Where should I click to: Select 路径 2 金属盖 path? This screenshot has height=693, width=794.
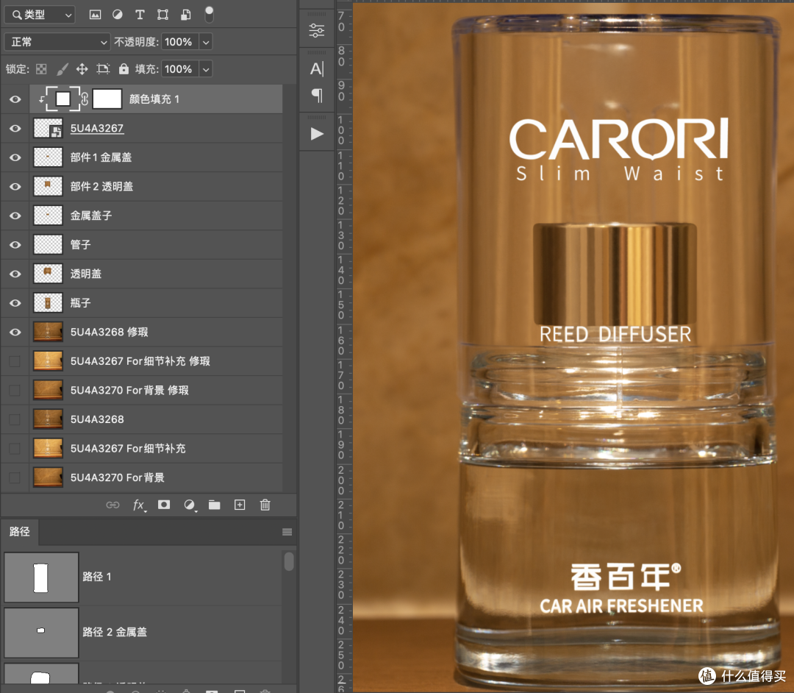[143, 632]
